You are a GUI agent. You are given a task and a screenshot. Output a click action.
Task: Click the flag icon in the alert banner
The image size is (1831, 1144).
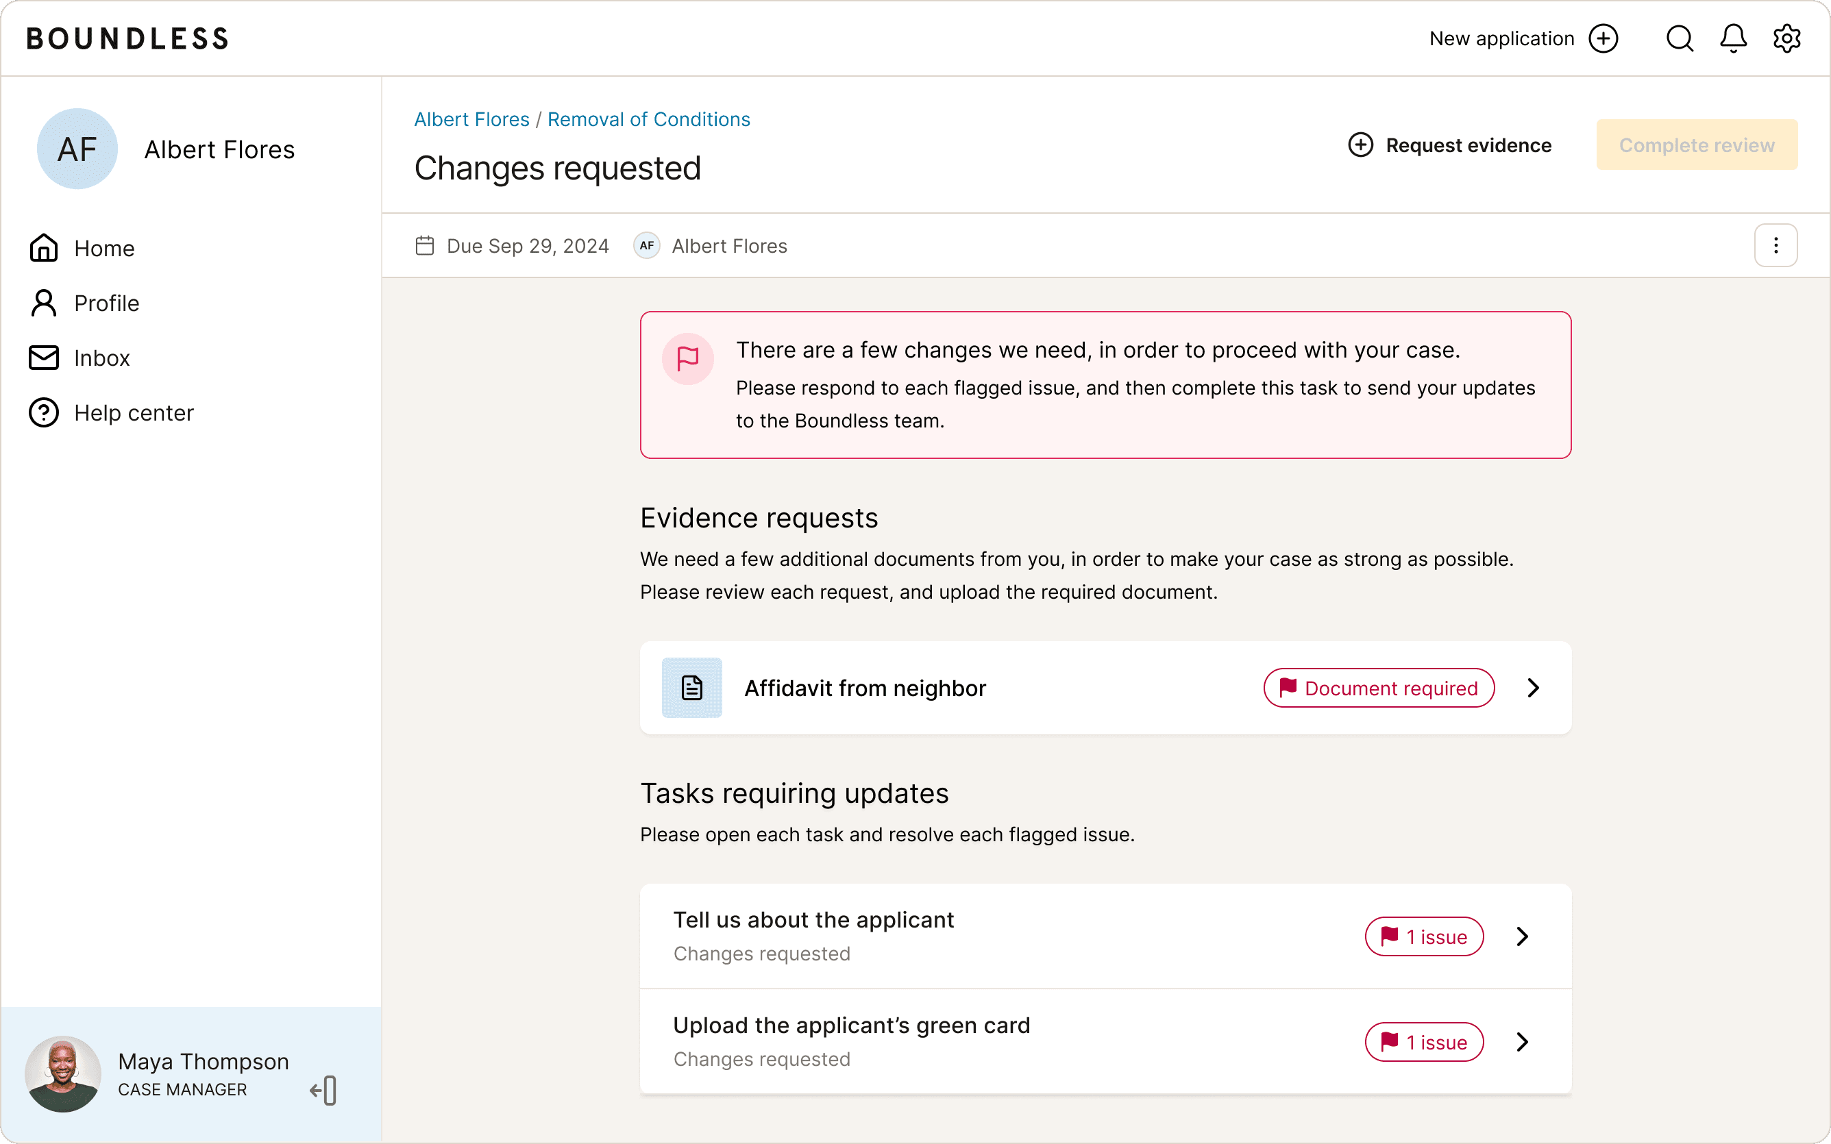pyautogui.click(x=687, y=359)
